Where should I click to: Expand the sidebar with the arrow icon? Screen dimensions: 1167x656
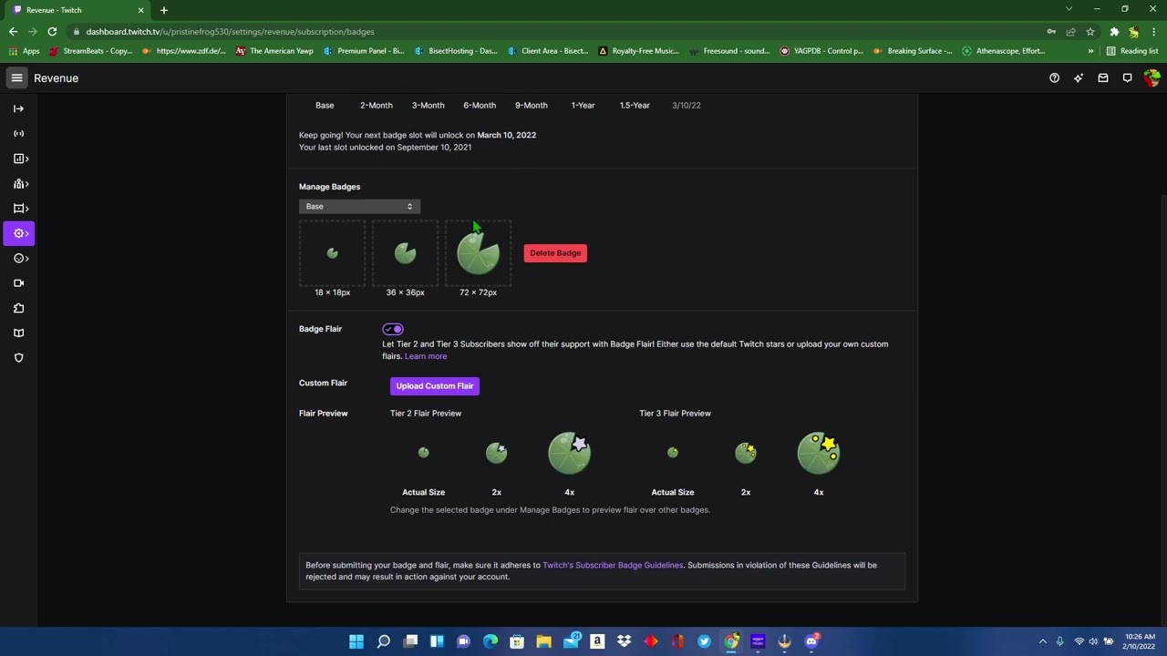tap(18, 108)
